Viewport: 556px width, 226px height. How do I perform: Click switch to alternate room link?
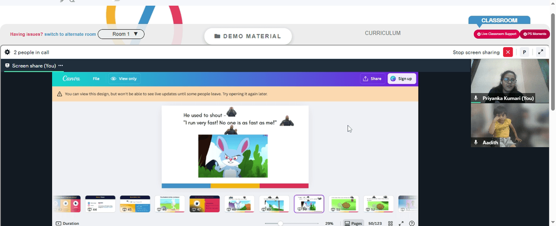[70, 34]
